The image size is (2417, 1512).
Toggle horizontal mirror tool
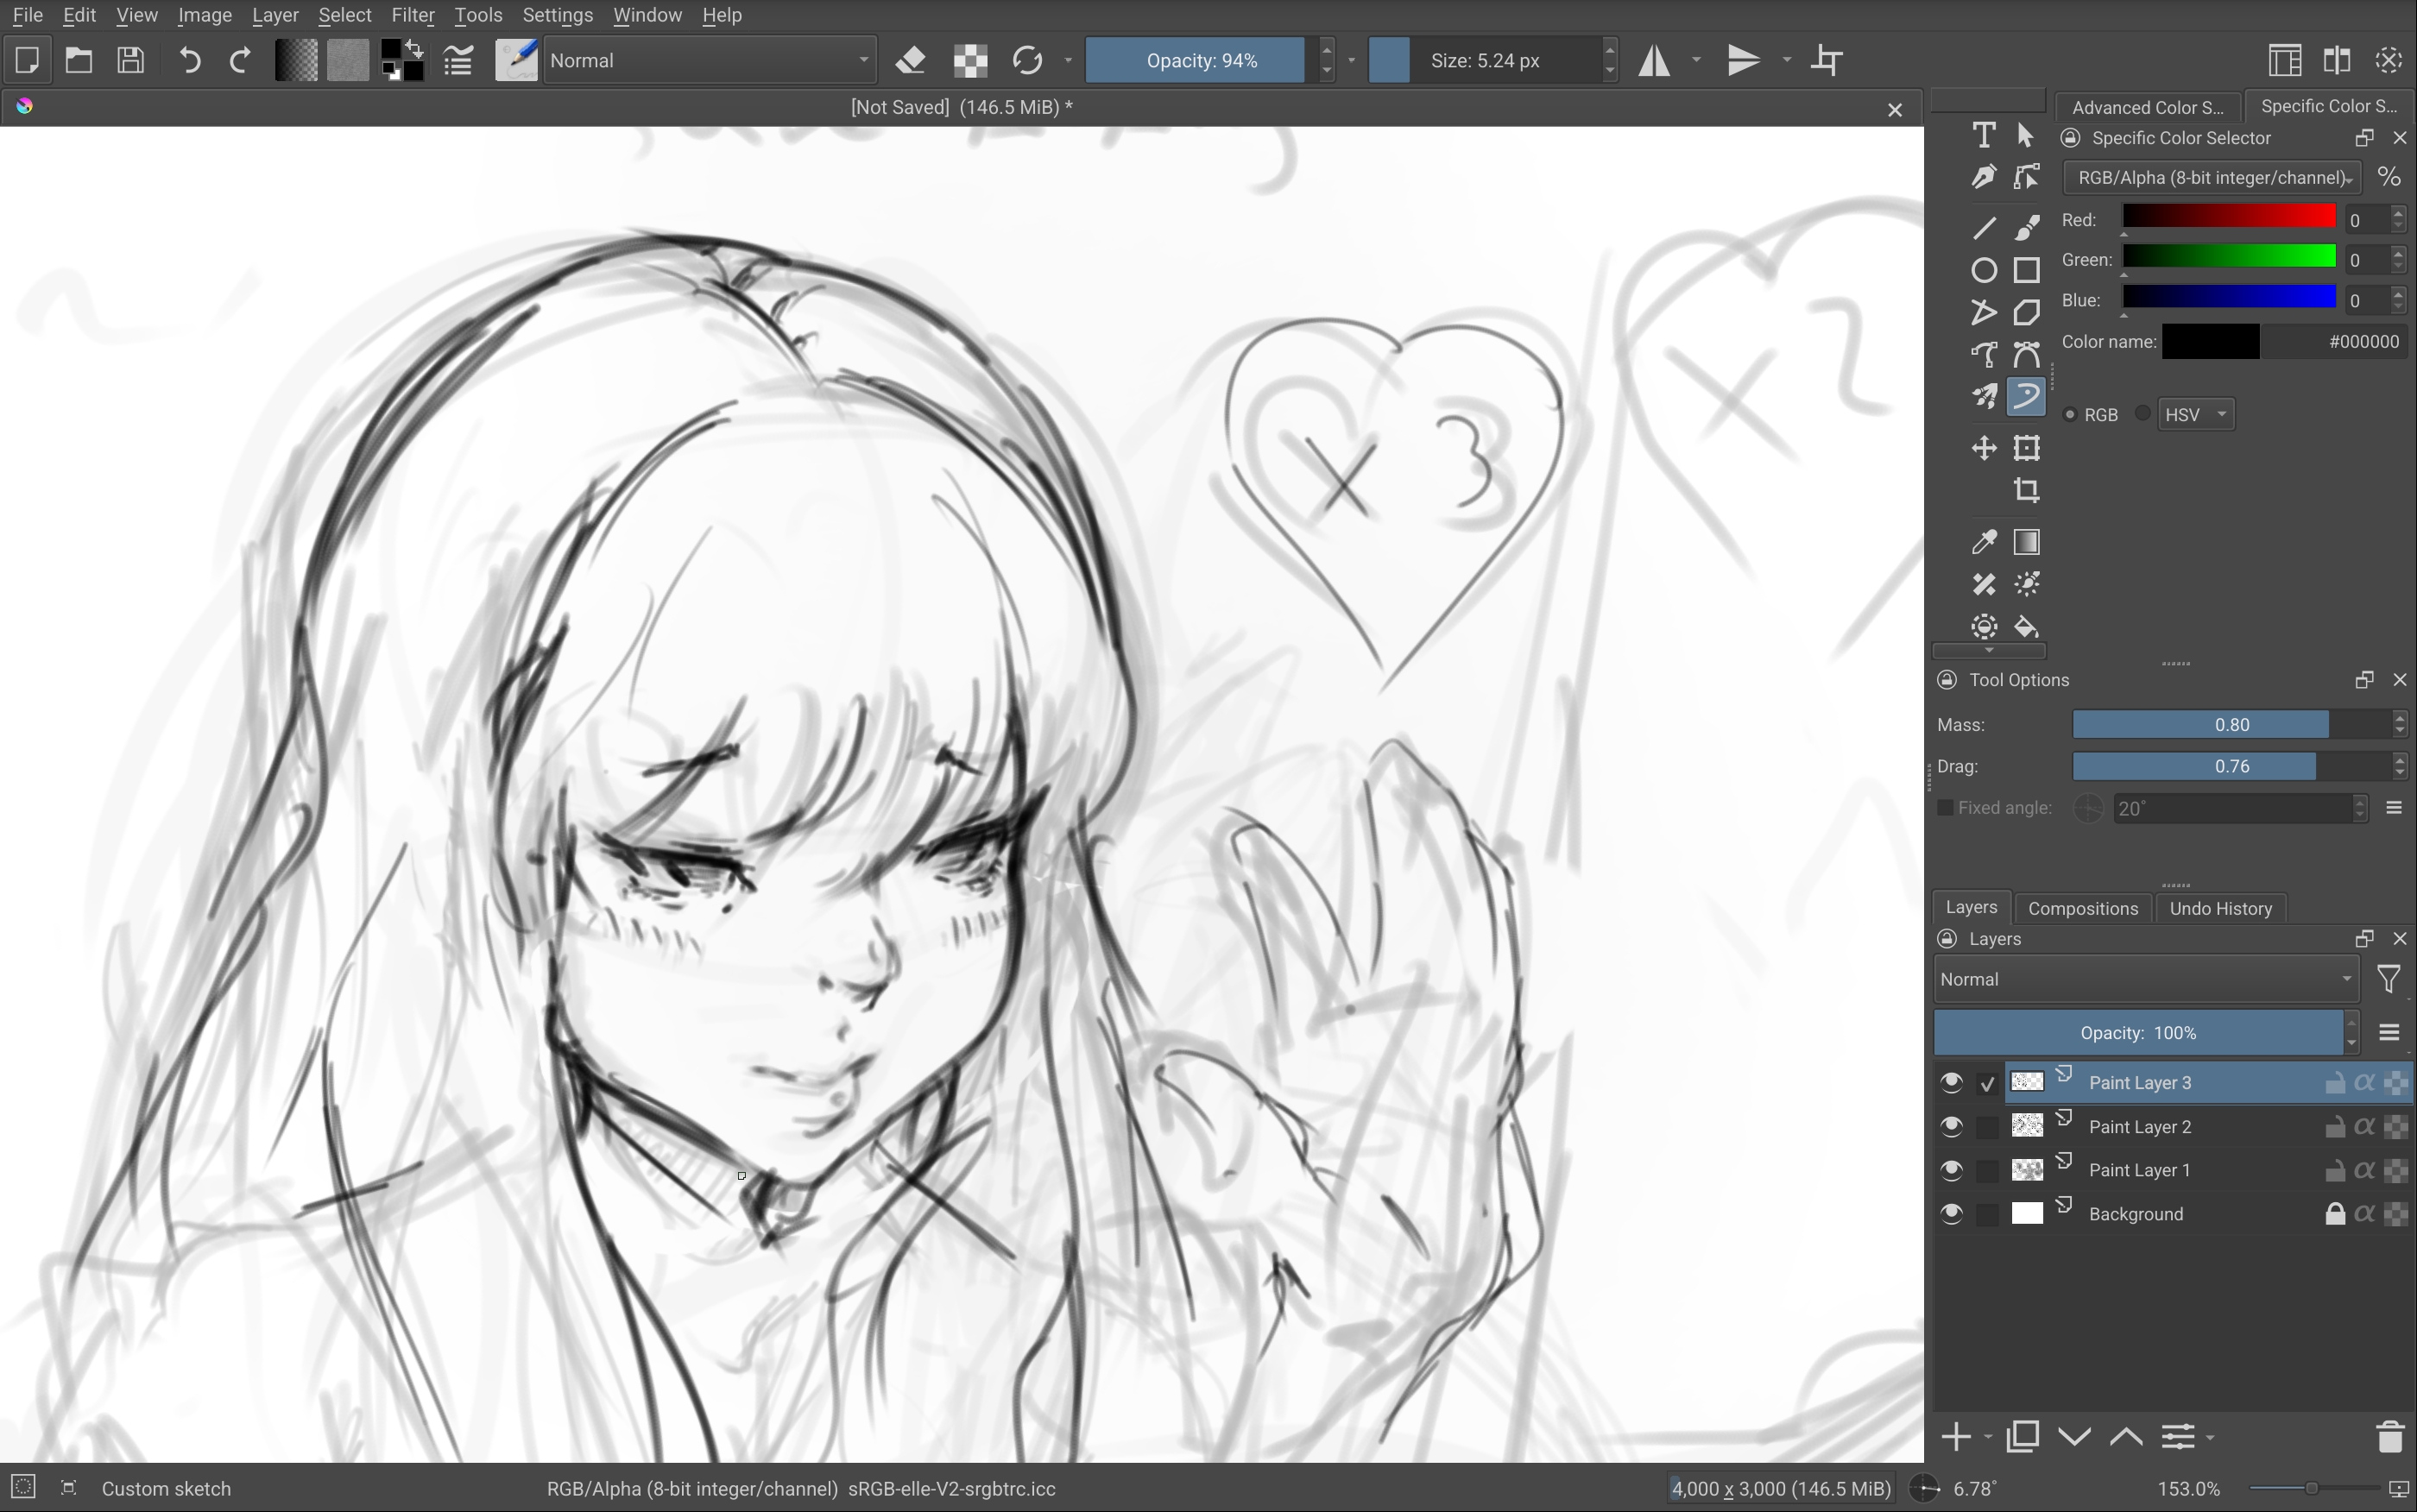tap(1655, 60)
